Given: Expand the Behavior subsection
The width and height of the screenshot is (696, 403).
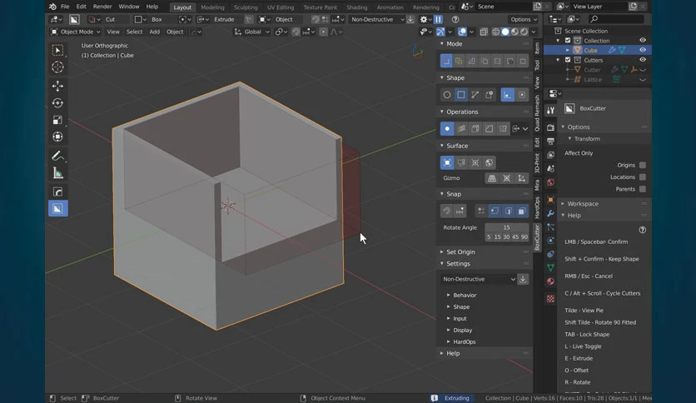Looking at the screenshot, I should coord(465,295).
